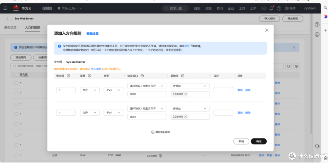
Task: Open the 费用 menu item
Action: (220, 8)
